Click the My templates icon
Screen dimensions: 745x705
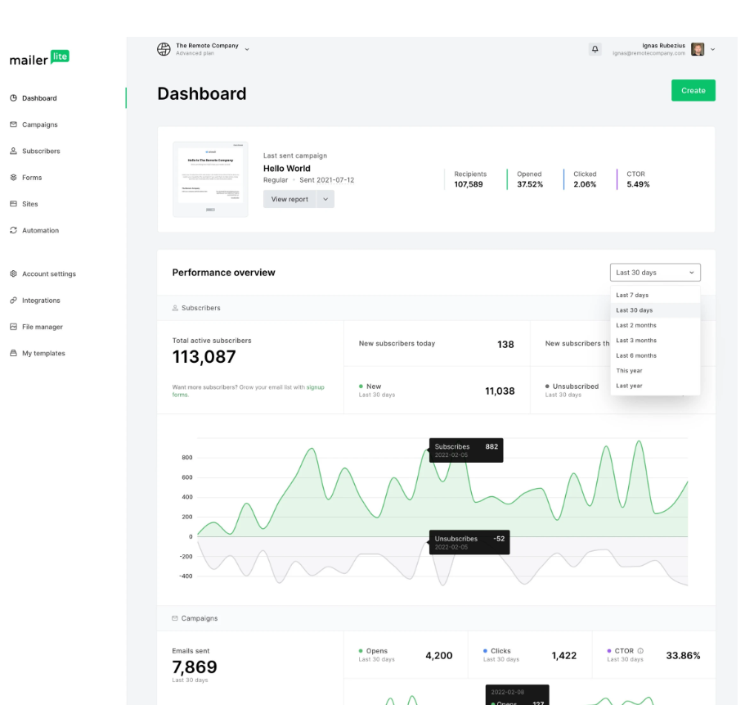point(13,353)
